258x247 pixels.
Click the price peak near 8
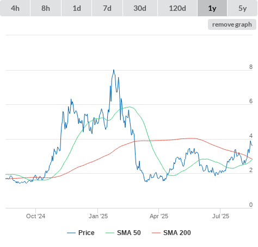coord(114,70)
